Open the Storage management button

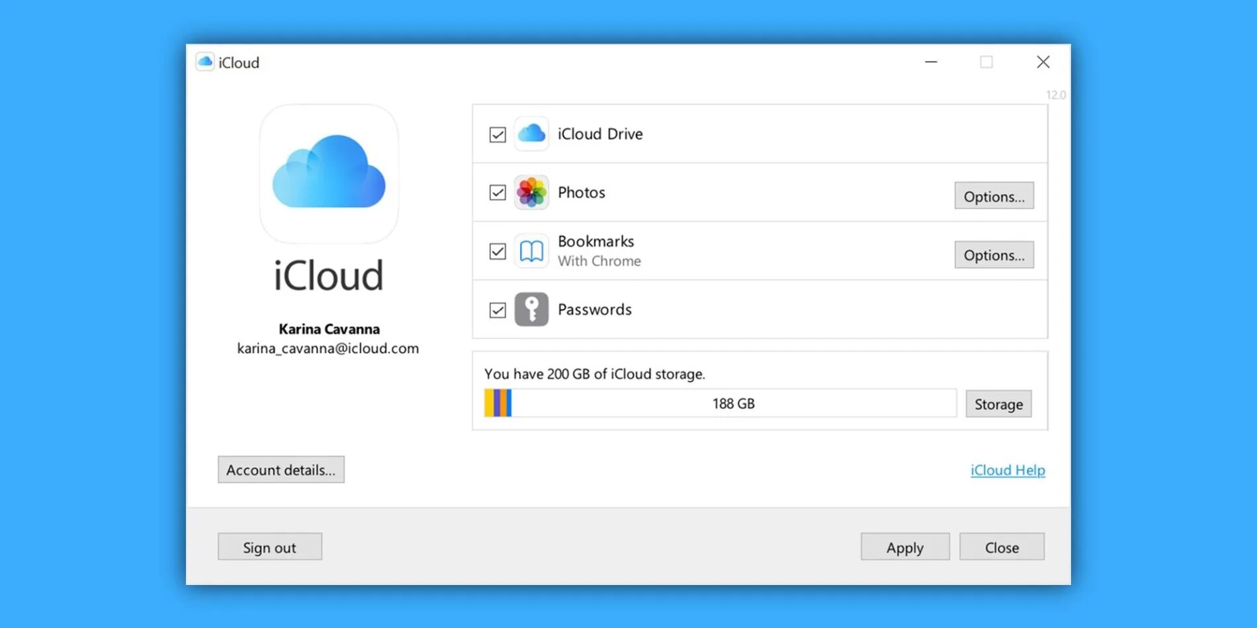(x=998, y=404)
